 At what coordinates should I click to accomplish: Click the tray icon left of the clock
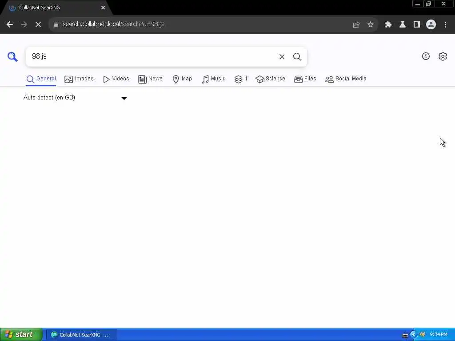click(423, 334)
